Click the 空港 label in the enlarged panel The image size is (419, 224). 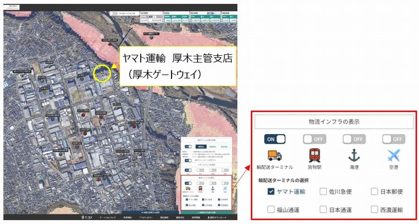click(x=394, y=168)
